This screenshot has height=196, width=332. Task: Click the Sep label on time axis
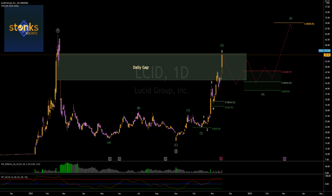point(176,194)
